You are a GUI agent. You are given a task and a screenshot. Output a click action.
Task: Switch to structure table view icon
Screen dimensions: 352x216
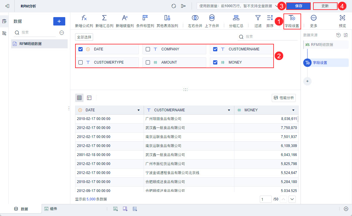point(89,98)
